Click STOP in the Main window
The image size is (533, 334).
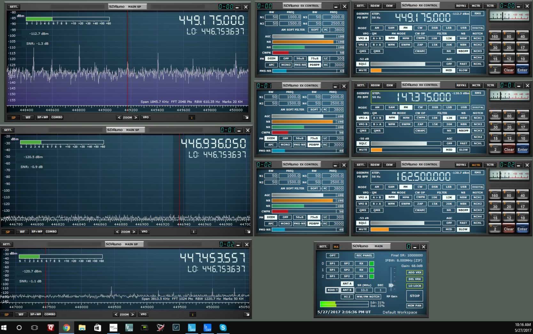415,296
